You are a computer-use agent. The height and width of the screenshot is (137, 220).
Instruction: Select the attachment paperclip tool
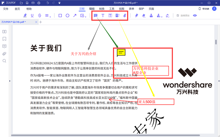coord(125,16)
